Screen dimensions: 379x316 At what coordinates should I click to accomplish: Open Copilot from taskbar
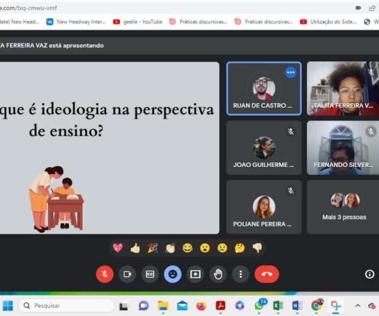(x=239, y=306)
